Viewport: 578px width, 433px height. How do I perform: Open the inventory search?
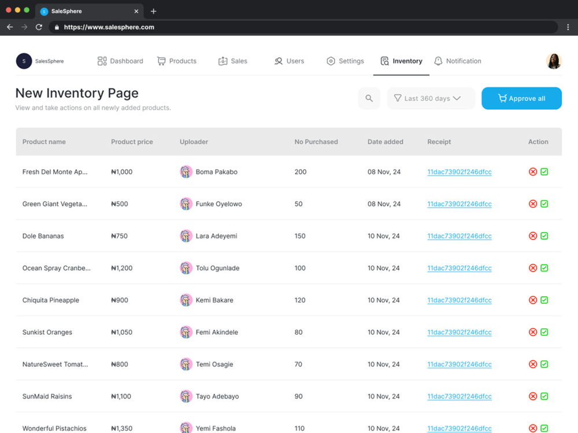pyautogui.click(x=369, y=98)
